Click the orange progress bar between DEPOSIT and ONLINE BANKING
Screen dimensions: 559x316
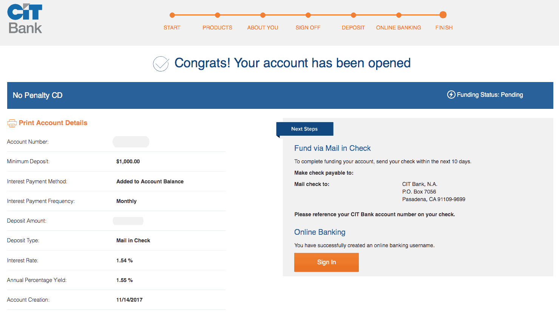(x=376, y=15)
